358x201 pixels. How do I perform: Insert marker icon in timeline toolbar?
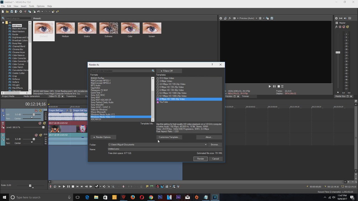[147, 186]
